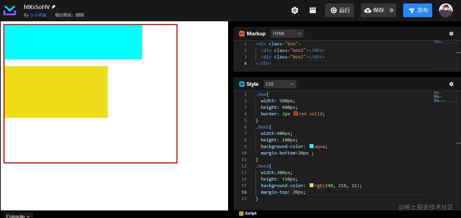Open Markup panel settings gear
Image resolution: width=461 pixels, height=218 pixels.
click(x=451, y=34)
